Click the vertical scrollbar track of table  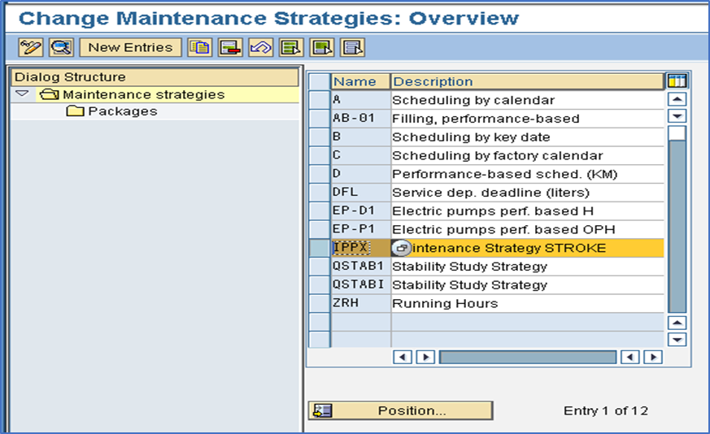(x=677, y=226)
